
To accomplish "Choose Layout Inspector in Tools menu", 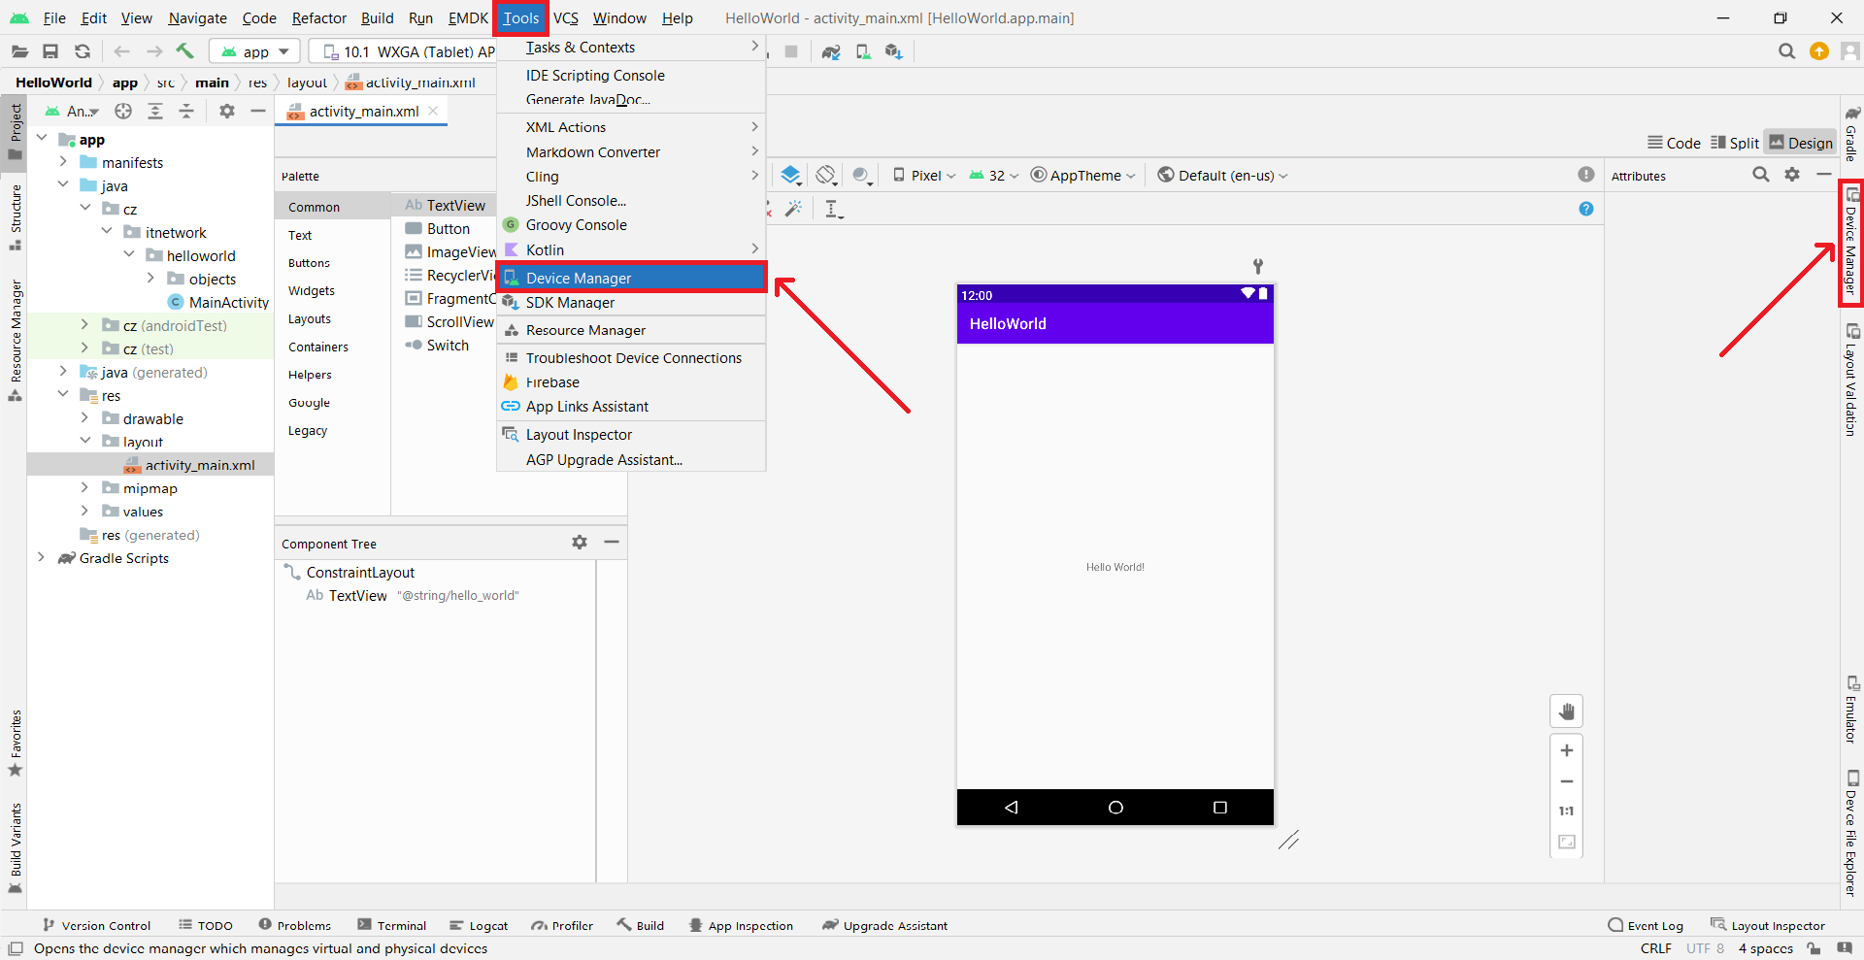I will (631, 435).
